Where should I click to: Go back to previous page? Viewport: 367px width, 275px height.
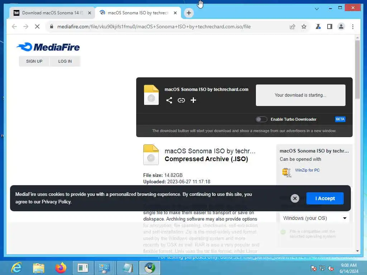pos(14,26)
